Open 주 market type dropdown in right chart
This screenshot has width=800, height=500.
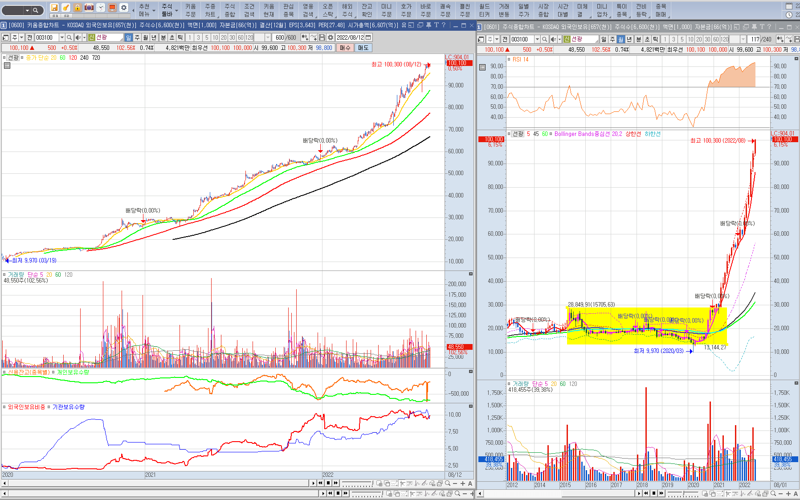pos(496,40)
